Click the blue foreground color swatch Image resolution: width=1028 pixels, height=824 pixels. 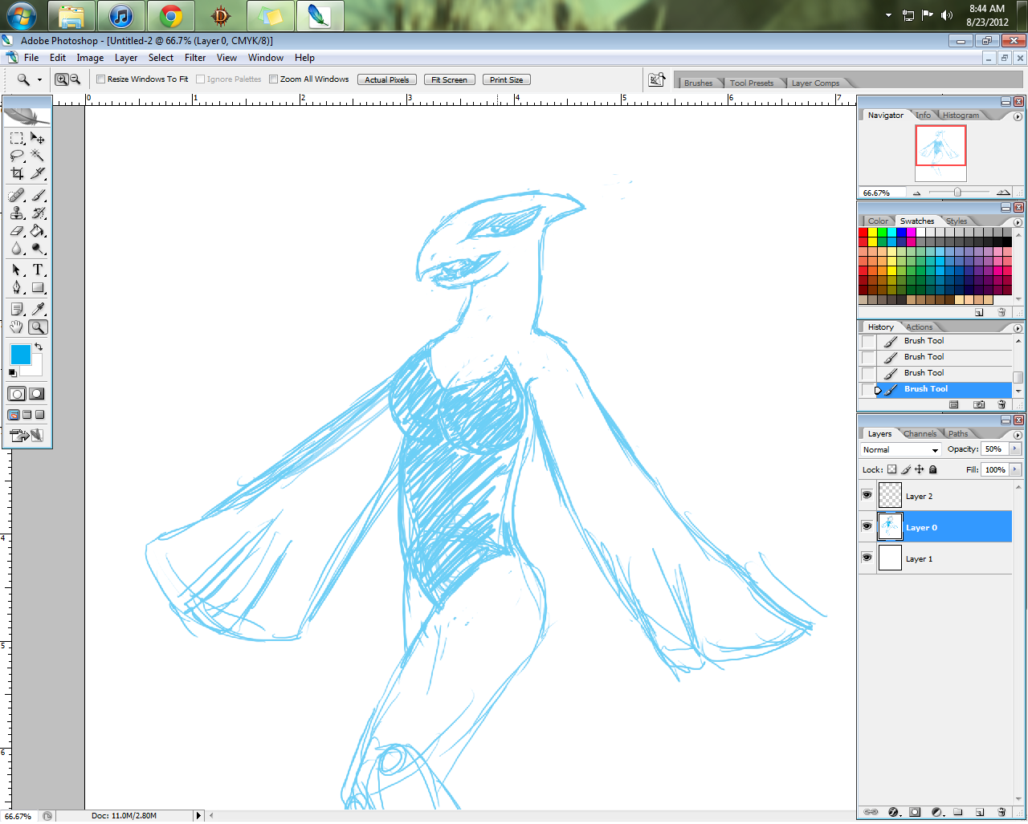click(20, 355)
